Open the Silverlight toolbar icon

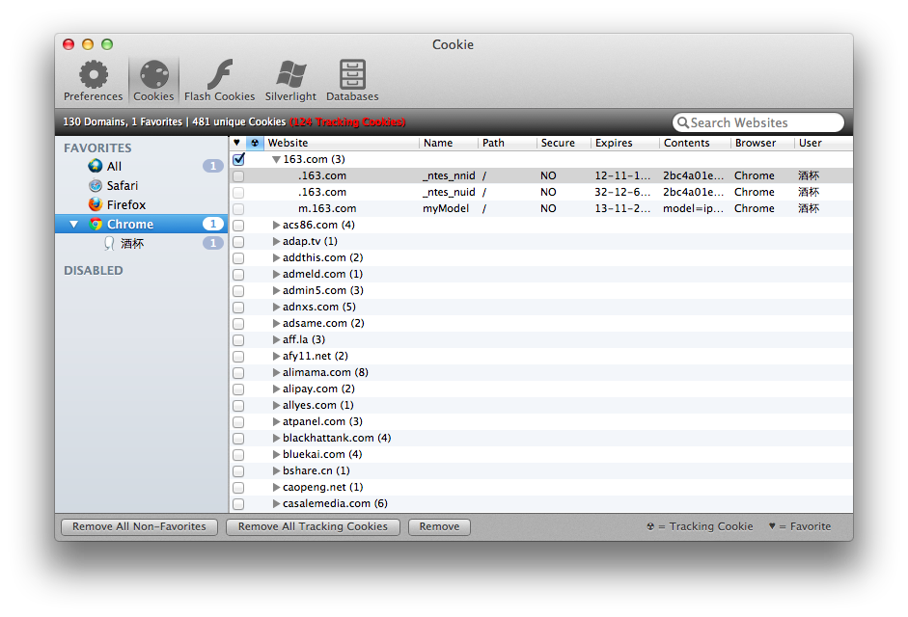[290, 74]
